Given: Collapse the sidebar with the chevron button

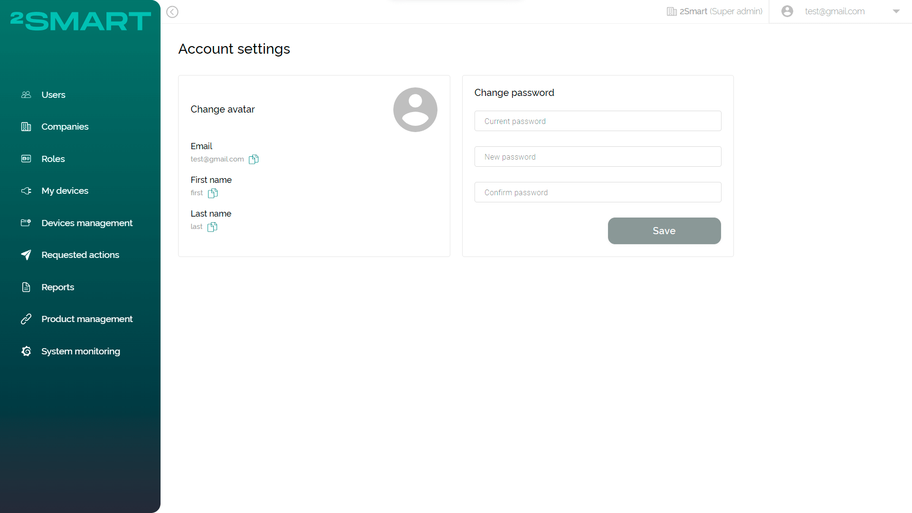Looking at the screenshot, I should (172, 12).
